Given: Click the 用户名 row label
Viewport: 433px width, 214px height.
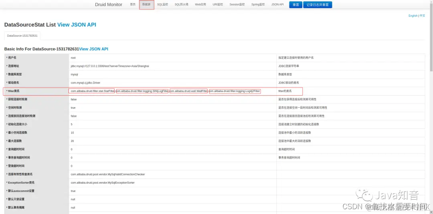Looking at the screenshot, I should coord(12,58).
